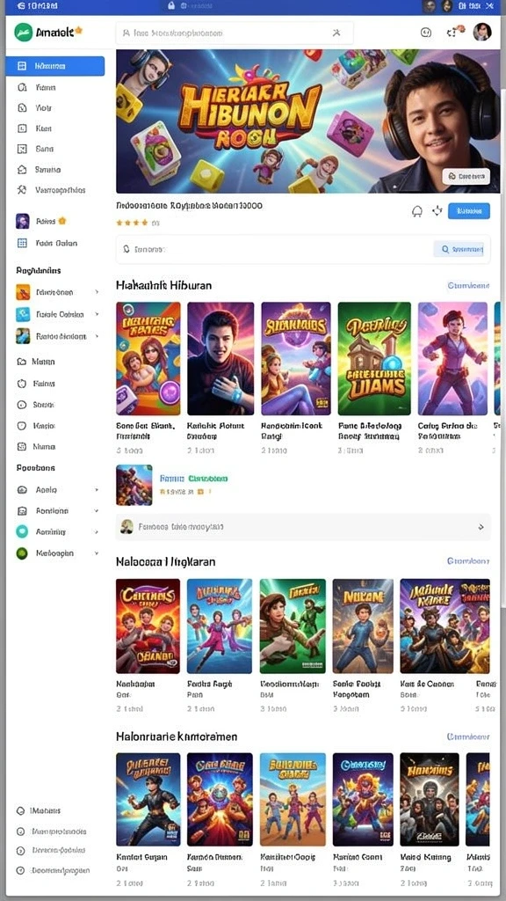
Task: Click the house icon for 'Samalna' in sidebar
Action: click(22, 170)
